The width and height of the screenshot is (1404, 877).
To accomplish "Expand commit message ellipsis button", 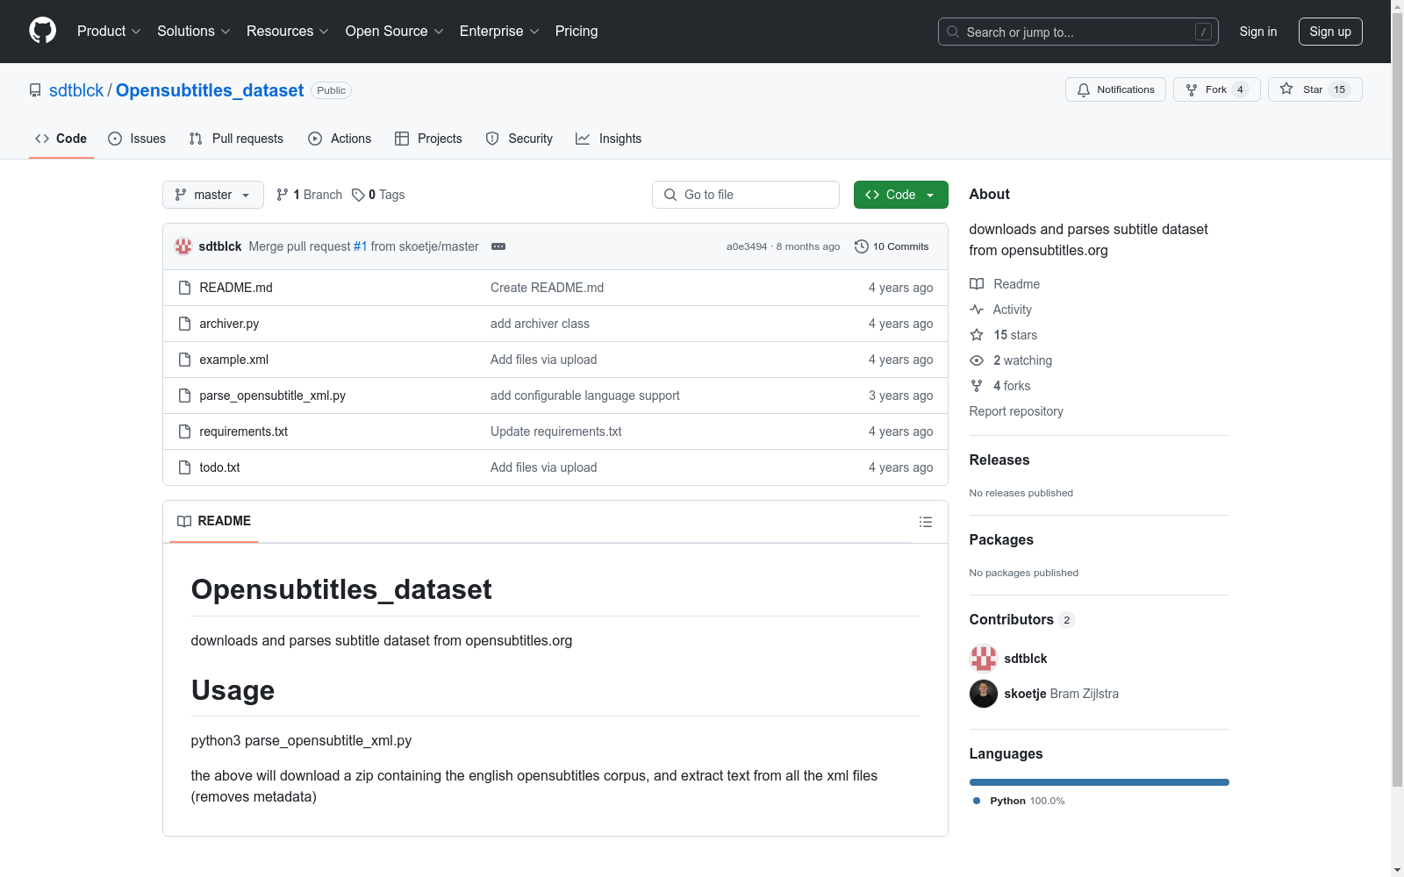I will point(498,246).
